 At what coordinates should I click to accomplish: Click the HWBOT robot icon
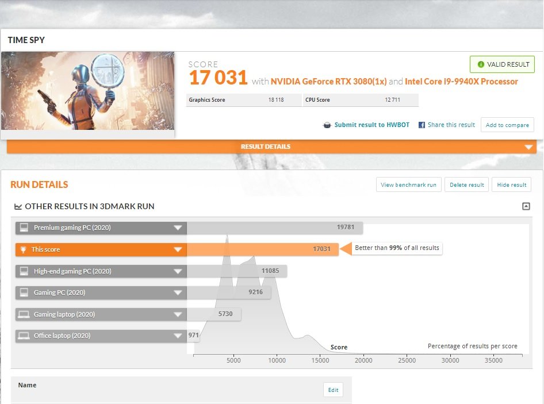[327, 125]
